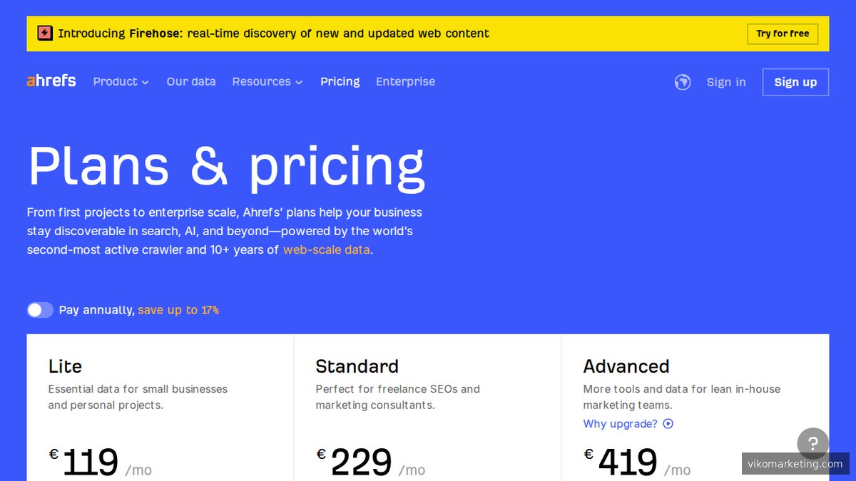Open the Our data page

click(191, 82)
